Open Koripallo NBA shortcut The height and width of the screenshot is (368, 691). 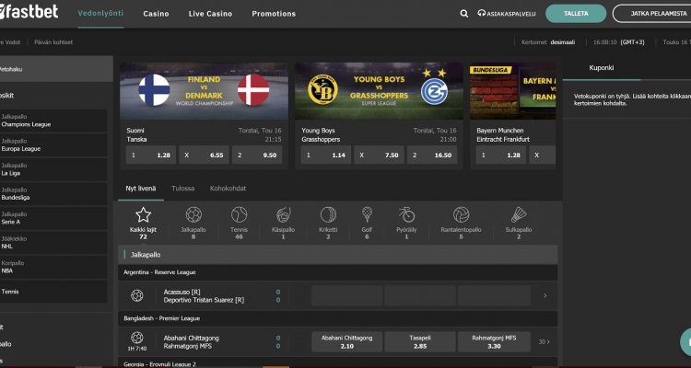coord(53,267)
